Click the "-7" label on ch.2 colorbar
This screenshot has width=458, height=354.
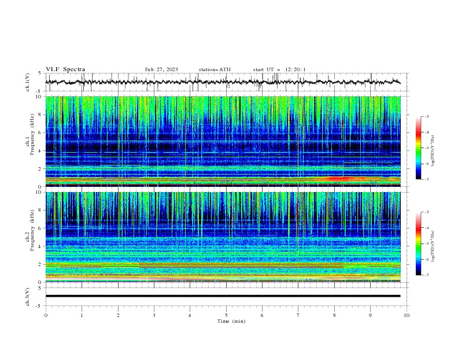pos(426,275)
